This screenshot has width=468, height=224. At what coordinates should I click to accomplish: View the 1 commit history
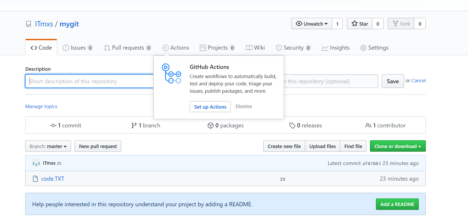pyautogui.click(x=66, y=126)
